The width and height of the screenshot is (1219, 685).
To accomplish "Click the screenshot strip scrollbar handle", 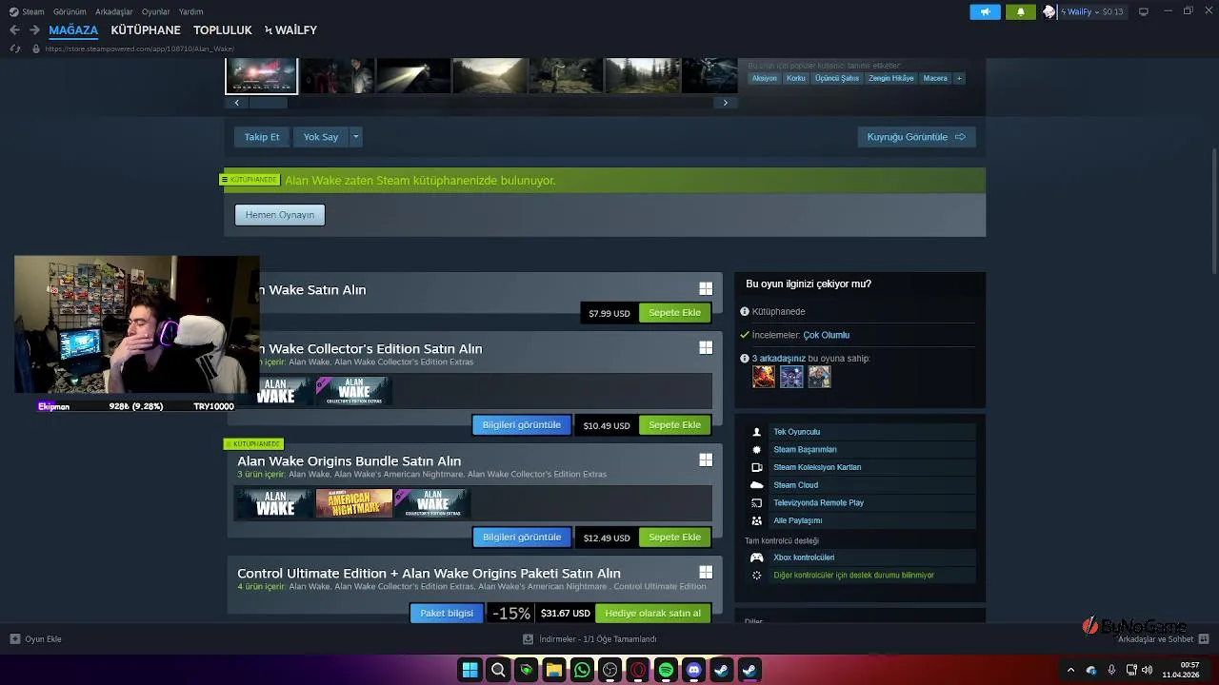I will (269, 103).
